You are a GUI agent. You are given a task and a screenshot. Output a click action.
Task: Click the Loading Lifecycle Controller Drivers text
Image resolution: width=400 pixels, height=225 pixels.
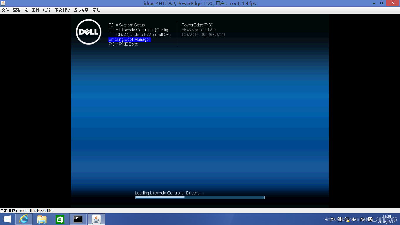click(x=169, y=193)
